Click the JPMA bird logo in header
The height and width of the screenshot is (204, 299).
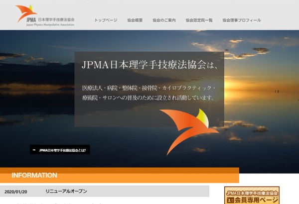[x=26, y=13]
